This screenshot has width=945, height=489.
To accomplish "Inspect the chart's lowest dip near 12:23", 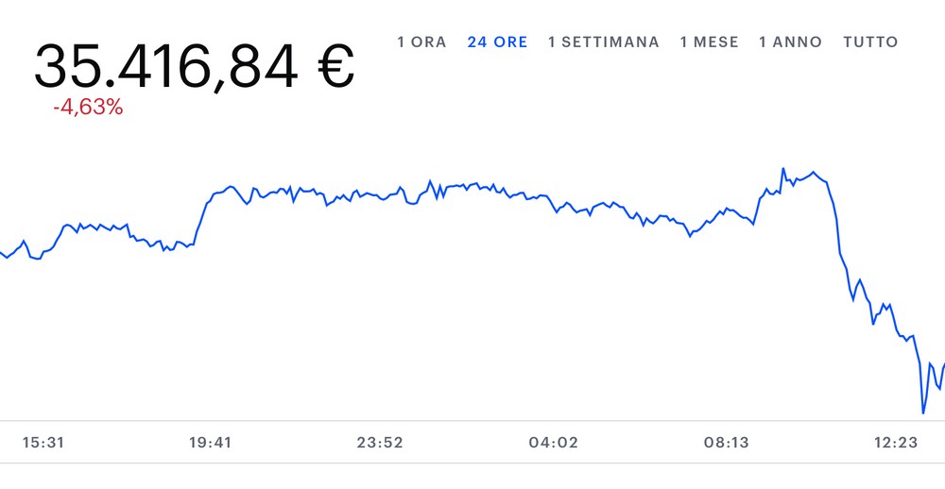I will coord(922,413).
